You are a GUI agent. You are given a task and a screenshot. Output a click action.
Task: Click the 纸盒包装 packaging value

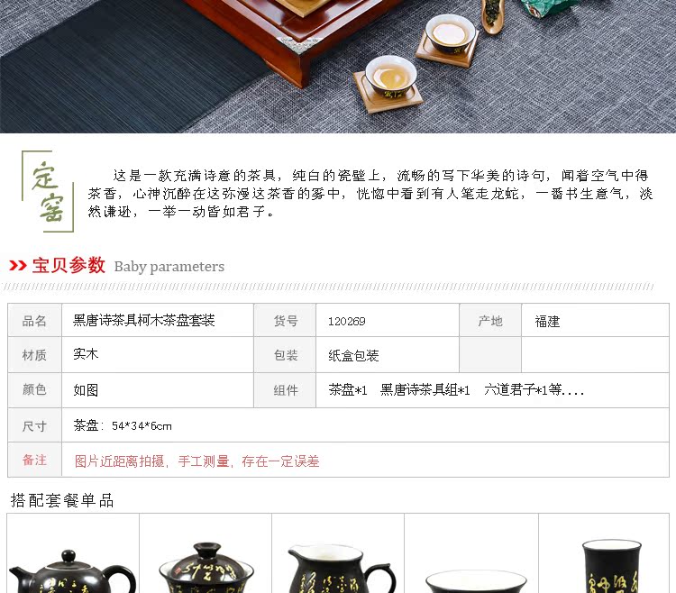pos(353,356)
